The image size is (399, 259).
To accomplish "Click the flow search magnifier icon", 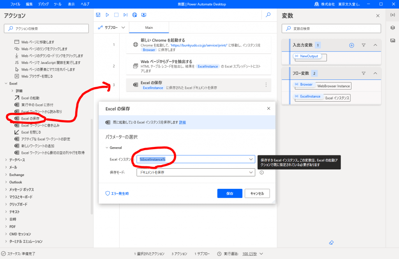I will 268,15.
